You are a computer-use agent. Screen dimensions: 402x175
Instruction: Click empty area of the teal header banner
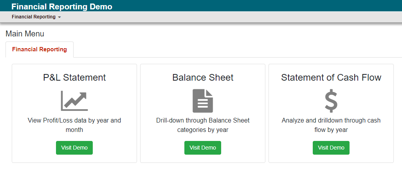pyautogui.click(x=256, y=5)
